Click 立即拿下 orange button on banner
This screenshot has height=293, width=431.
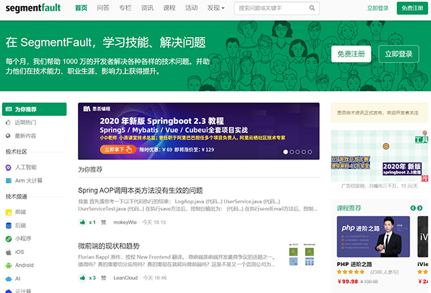[x=118, y=150]
